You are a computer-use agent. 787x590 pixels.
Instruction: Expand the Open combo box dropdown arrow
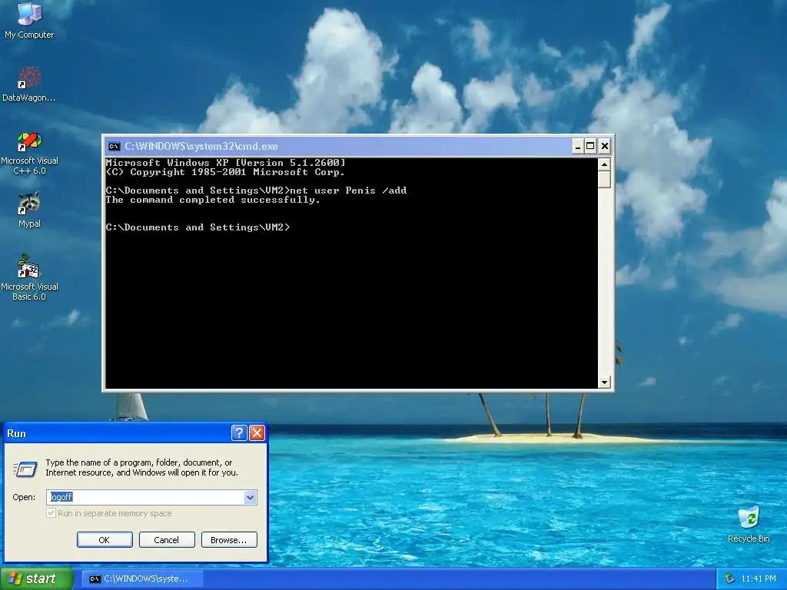coord(250,497)
